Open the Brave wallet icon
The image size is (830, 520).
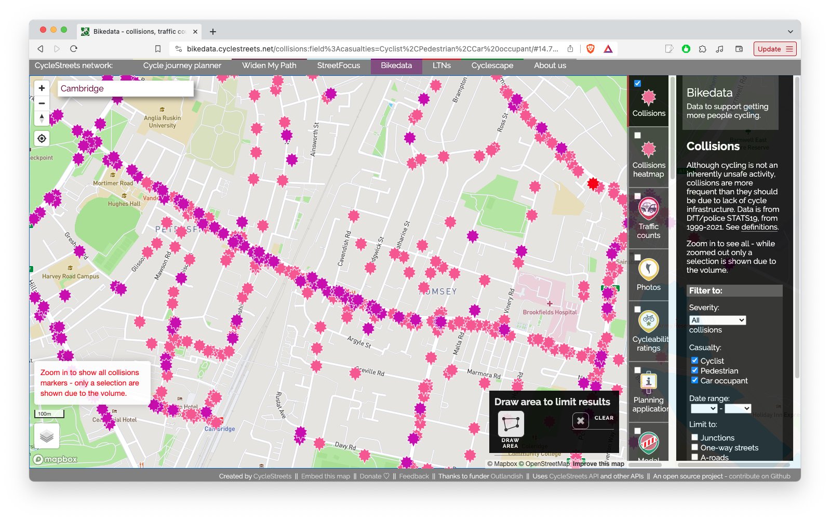[739, 49]
